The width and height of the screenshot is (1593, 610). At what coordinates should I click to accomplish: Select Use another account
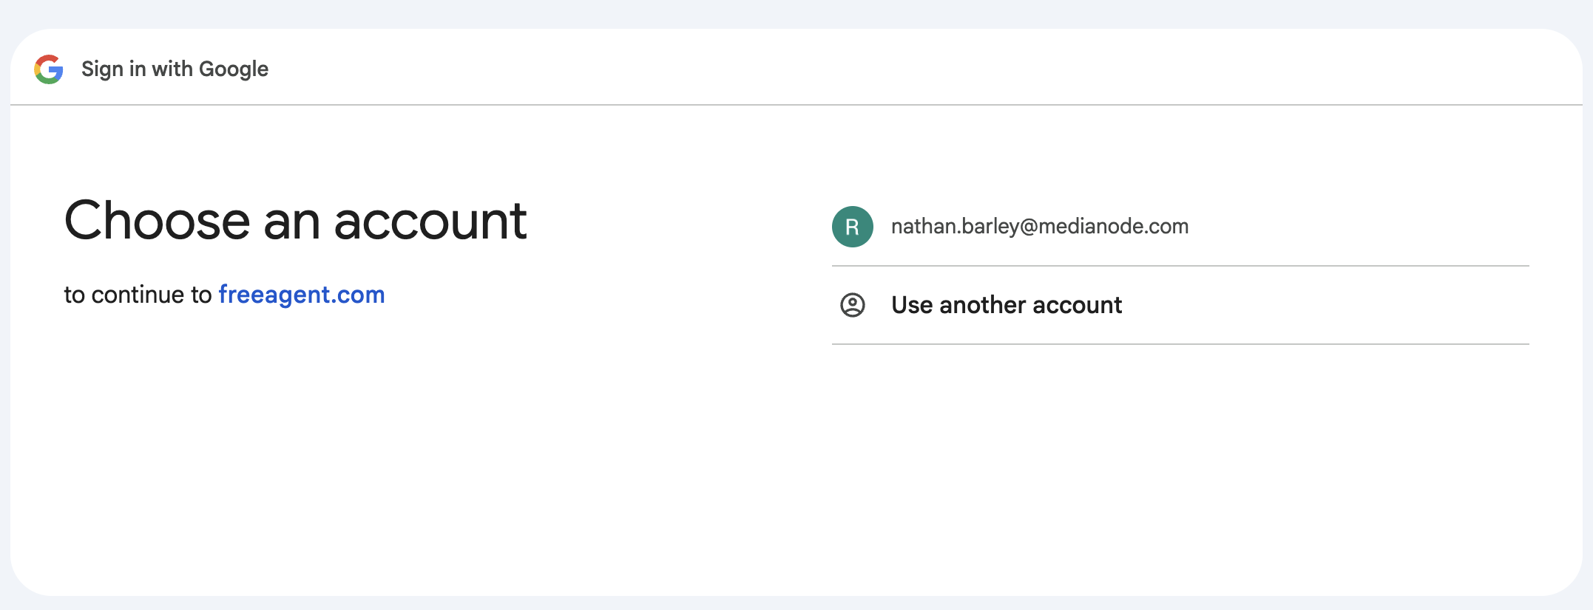pyautogui.click(x=1180, y=305)
